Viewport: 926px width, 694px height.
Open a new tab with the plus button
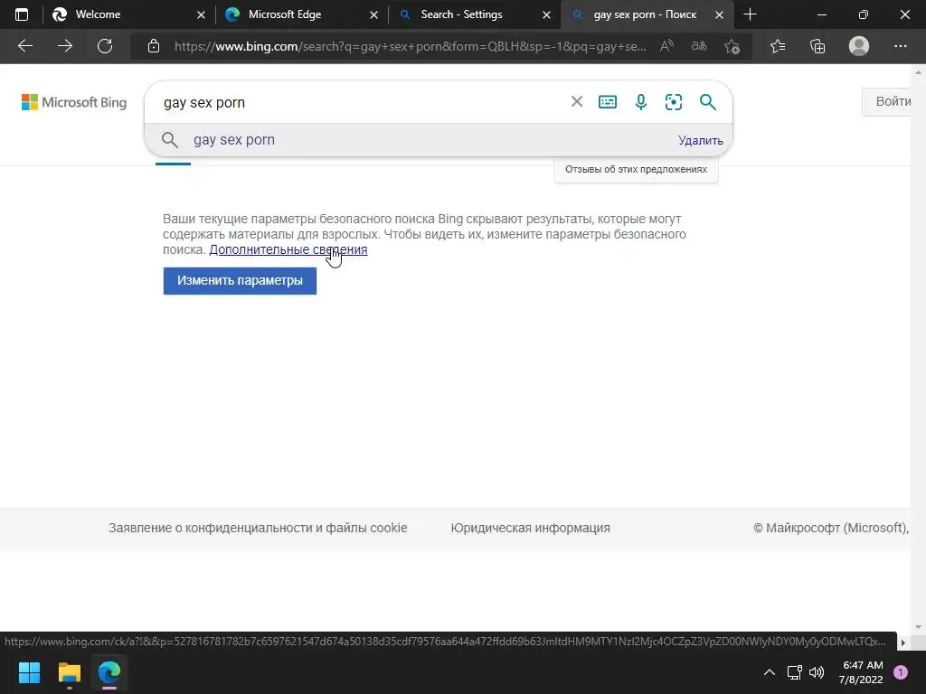(x=750, y=14)
